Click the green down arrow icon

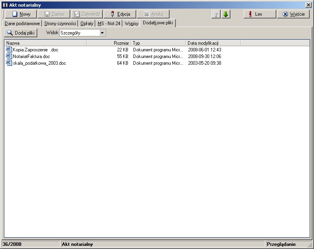coord(226,14)
